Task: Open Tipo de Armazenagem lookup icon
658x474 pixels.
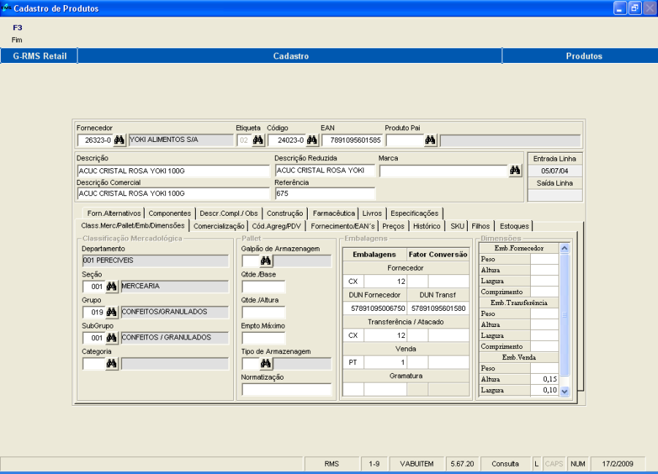Action: [265, 364]
